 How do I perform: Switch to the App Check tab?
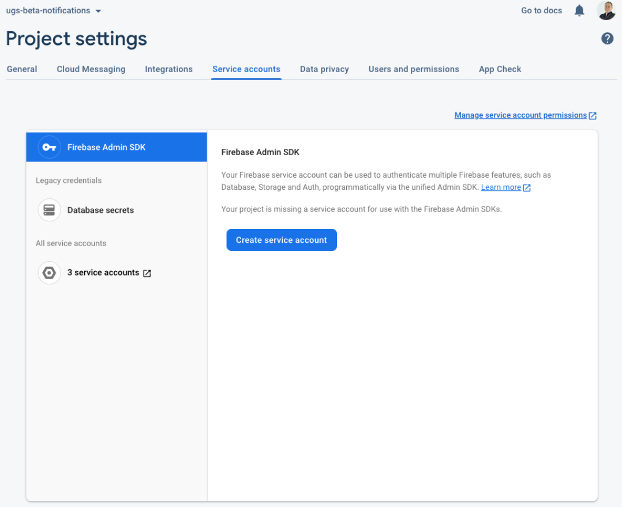[x=500, y=69]
